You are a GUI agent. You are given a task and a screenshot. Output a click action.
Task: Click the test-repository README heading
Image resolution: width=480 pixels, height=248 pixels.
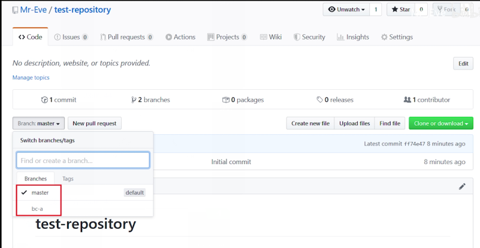point(86,224)
